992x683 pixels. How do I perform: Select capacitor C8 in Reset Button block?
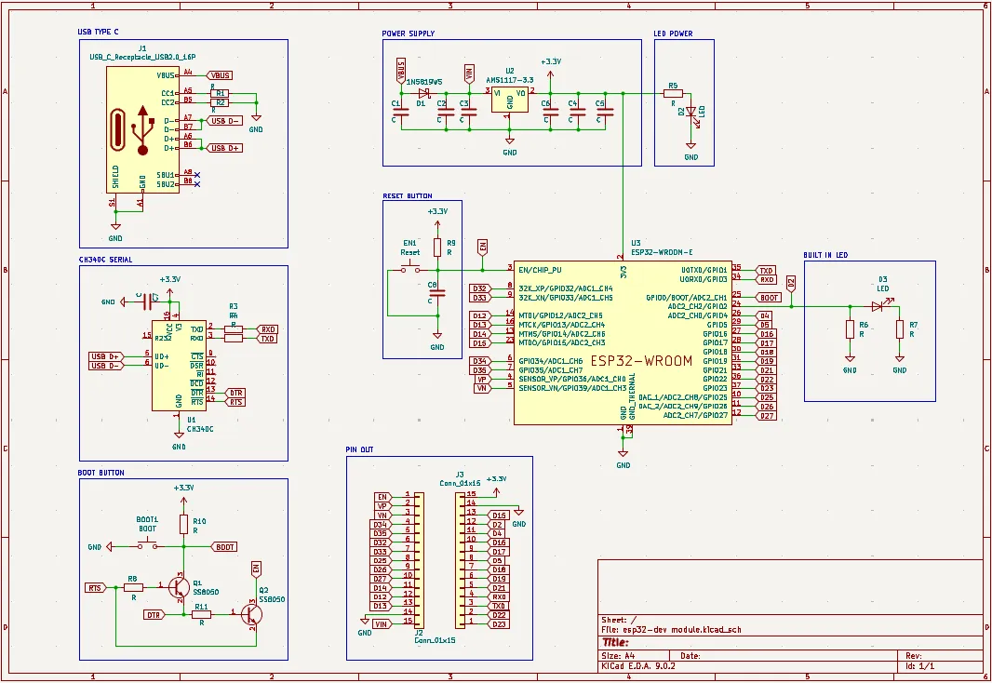[437, 292]
